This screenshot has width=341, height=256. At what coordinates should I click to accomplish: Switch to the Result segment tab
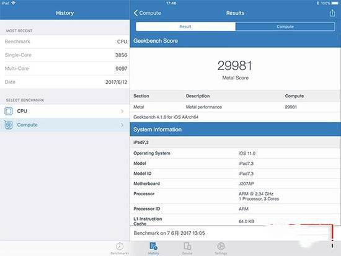coord(185,27)
